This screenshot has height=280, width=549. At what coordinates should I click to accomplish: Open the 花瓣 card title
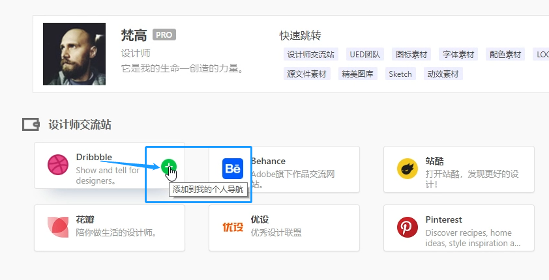[85, 220]
